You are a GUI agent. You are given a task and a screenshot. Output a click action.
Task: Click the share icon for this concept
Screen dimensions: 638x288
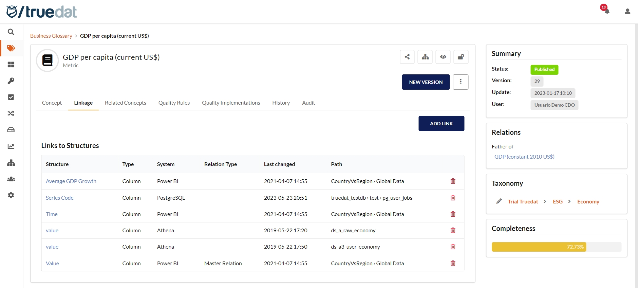tap(407, 57)
